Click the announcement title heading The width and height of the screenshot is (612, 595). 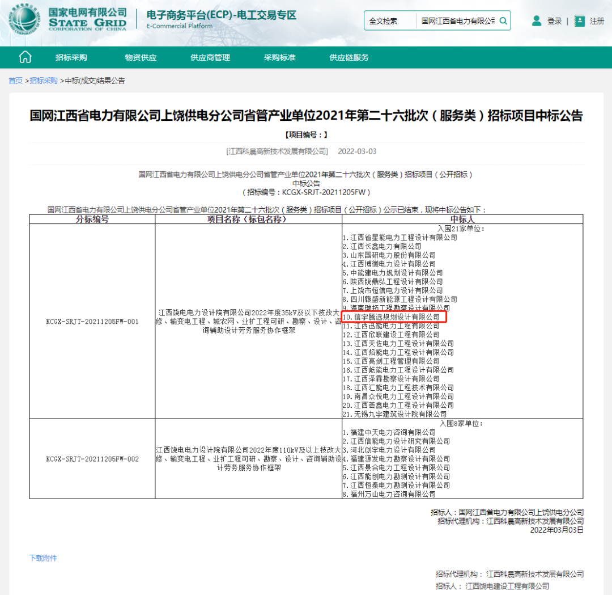(x=306, y=116)
